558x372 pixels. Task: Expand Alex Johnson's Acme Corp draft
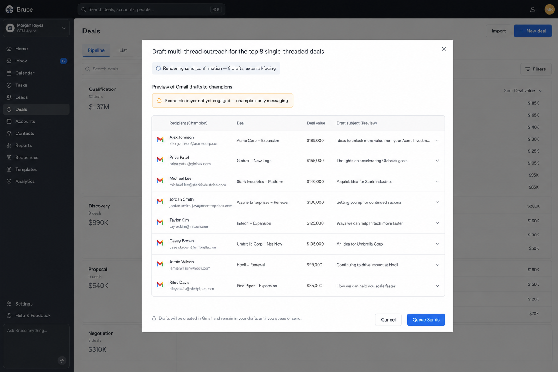pyautogui.click(x=437, y=141)
